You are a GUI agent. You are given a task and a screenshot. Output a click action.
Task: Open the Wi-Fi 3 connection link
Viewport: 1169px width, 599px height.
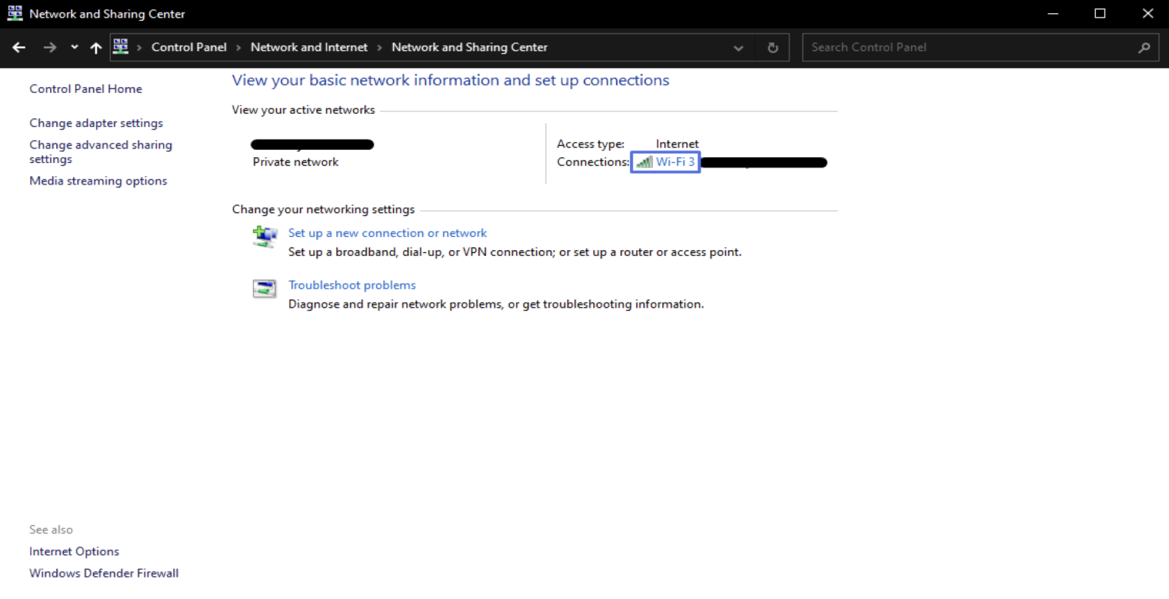click(674, 162)
